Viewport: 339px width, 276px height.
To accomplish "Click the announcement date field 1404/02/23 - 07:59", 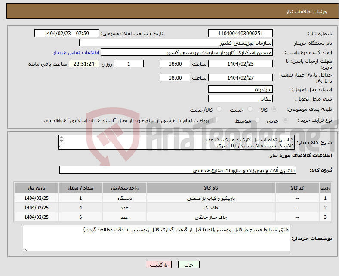I will coord(67,33).
